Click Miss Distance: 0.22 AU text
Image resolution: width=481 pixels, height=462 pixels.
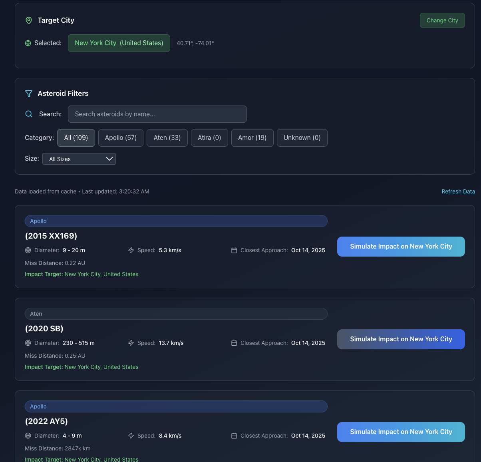pos(55,263)
